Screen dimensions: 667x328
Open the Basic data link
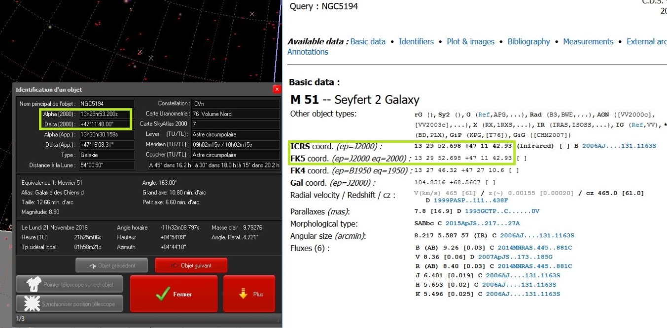pyautogui.click(x=368, y=41)
